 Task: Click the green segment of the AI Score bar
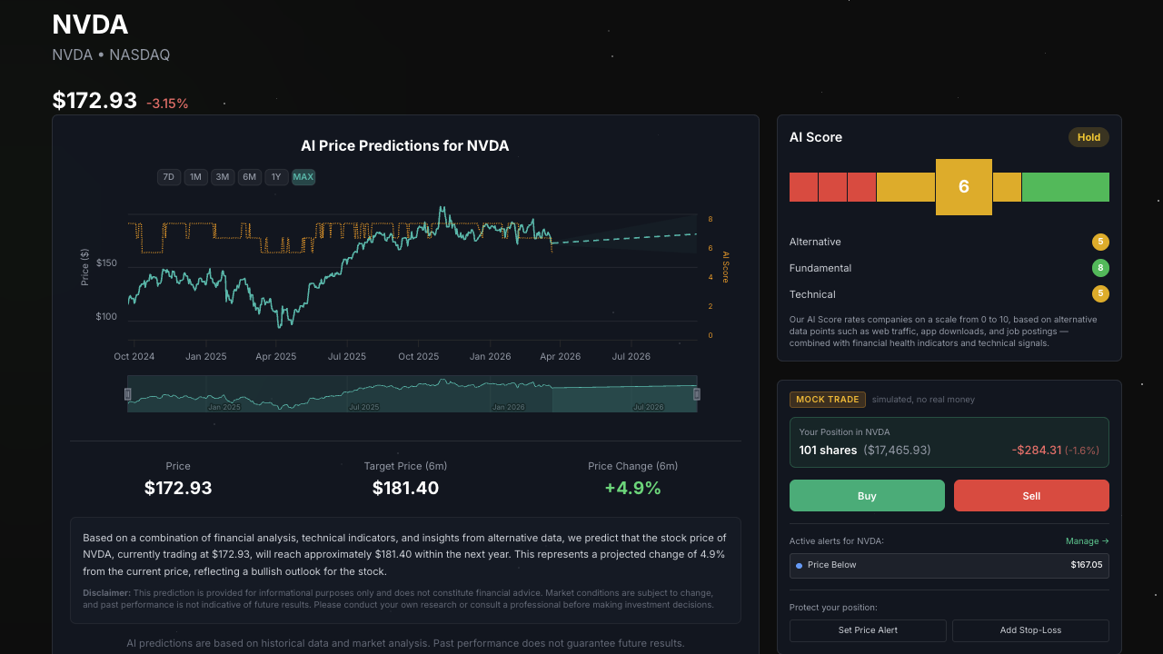1065,187
